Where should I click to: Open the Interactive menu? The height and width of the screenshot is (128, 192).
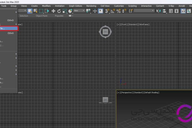tap(146, 6)
